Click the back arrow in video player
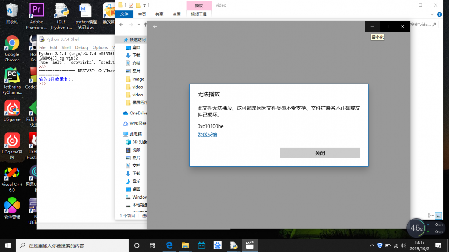 pyautogui.click(x=155, y=26)
